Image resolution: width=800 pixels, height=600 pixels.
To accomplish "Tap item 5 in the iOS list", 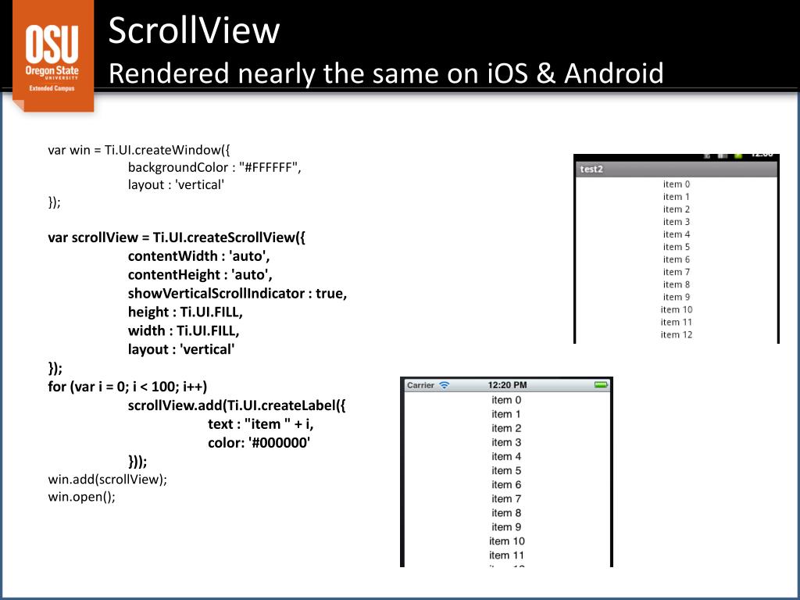I will point(506,471).
